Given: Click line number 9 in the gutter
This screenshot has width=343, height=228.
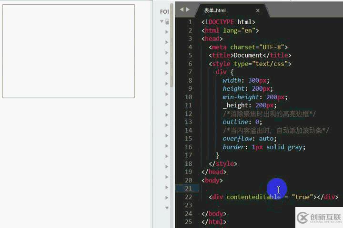Looking at the screenshot, I should (x=190, y=88).
